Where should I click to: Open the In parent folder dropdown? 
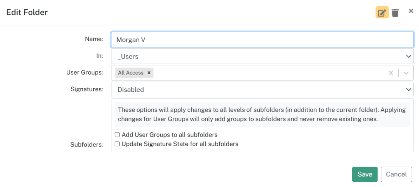262,56
